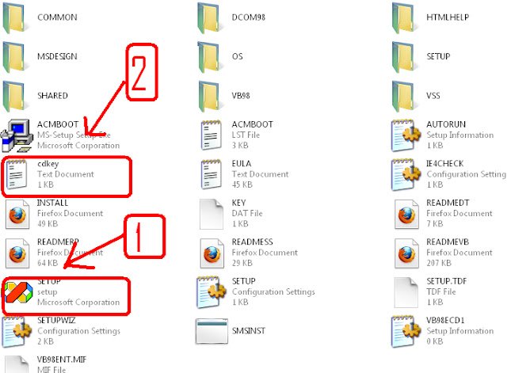
Task: Click the SETUP configuration settings gear icon
Action: 212,292
